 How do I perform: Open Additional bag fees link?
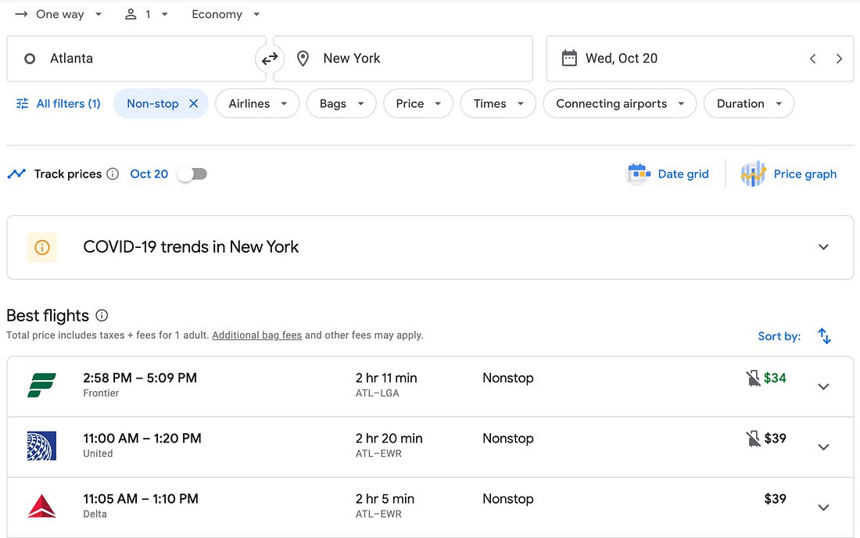click(x=256, y=335)
